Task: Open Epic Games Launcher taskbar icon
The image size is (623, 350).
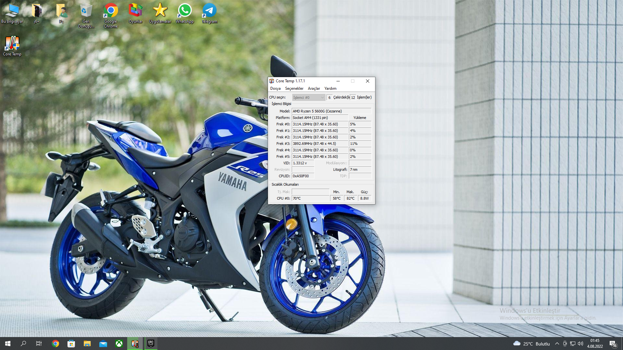Action: coord(151,344)
